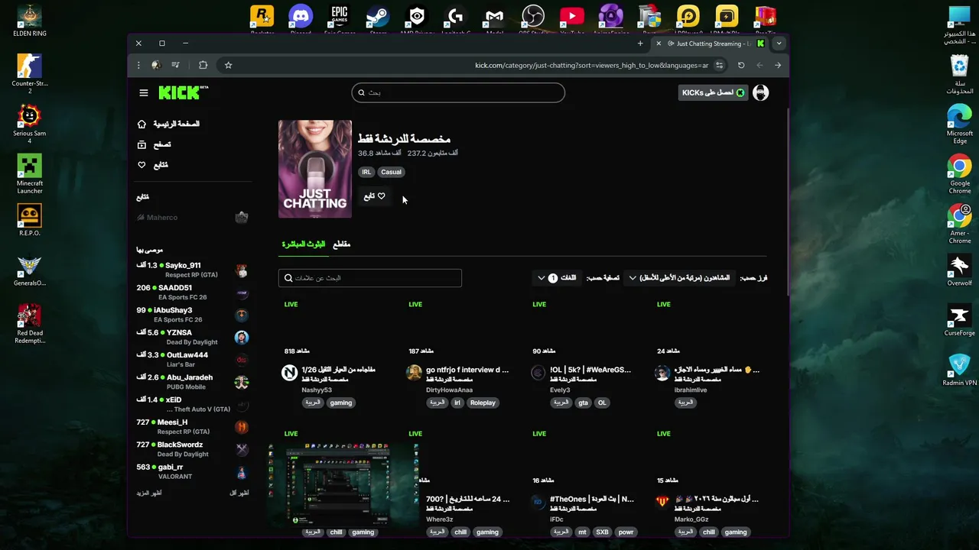The image size is (979, 550).
Task: Click gta tag on Evely3 stream
Action: click(584, 403)
